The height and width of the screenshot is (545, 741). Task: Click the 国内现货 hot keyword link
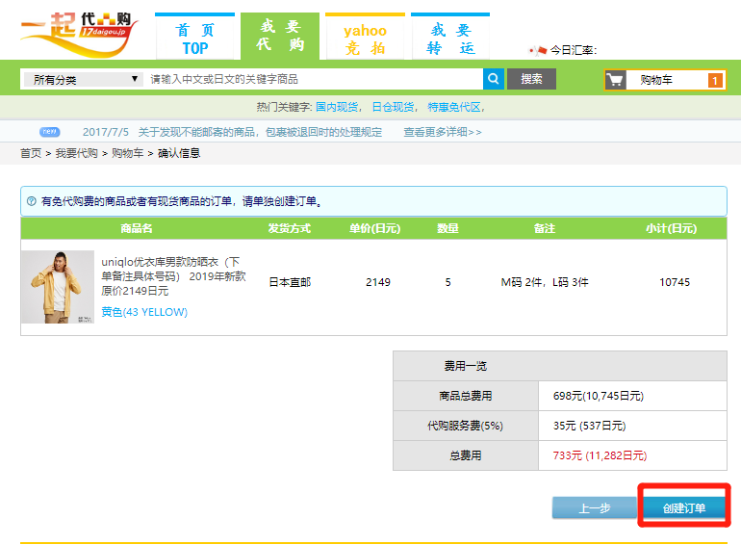(337, 107)
